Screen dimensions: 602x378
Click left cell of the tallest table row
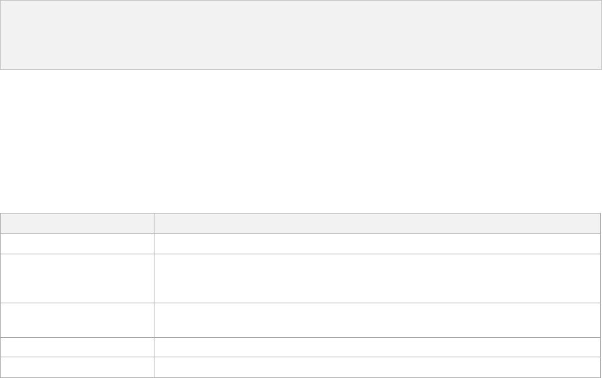pos(77,278)
